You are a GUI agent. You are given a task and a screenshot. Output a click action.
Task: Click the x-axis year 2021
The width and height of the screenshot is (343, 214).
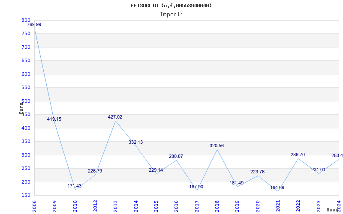[x=278, y=206]
